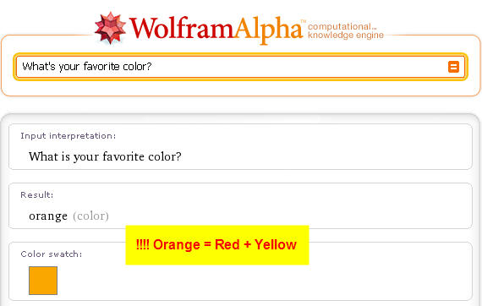This screenshot has height=306, width=482.
Task: Click the orange color swatch square
Action: click(43, 281)
